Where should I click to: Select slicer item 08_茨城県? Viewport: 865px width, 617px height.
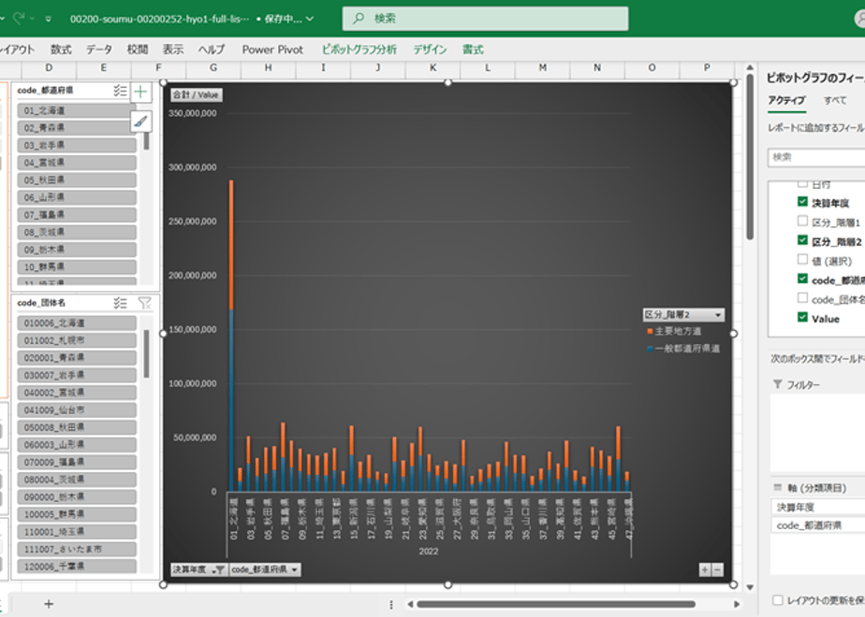77,232
